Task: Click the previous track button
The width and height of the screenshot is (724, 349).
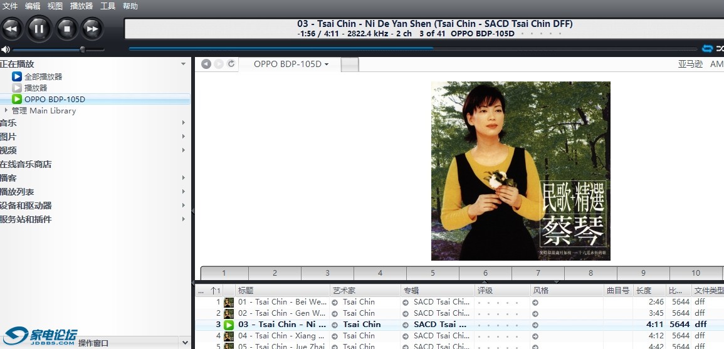Action: (11, 28)
